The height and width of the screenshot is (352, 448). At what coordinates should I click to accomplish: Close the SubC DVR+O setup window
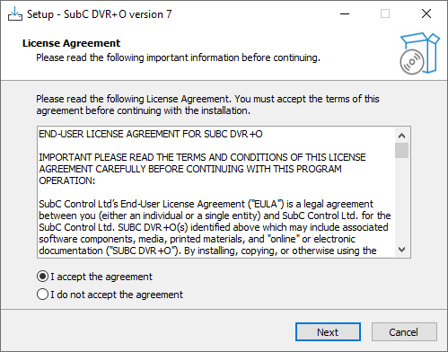pyautogui.click(x=426, y=13)
